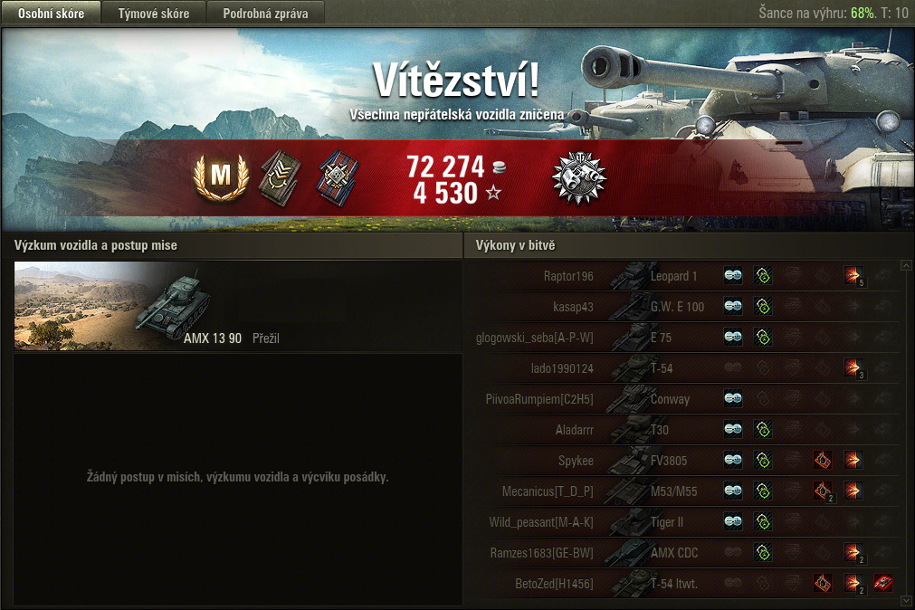Select the Osobní skóre tab
This screenshot has height=610, width=915.
coord(51,13)
